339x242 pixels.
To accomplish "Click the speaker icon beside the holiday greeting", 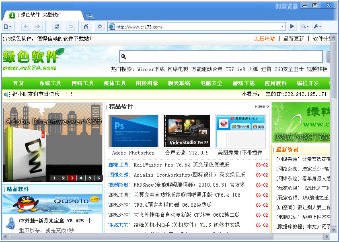I will pos(6,95).
